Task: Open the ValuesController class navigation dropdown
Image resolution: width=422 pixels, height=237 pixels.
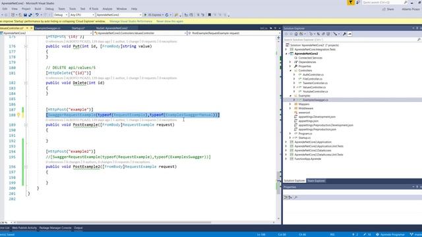Action: click(x=140, y=33)
